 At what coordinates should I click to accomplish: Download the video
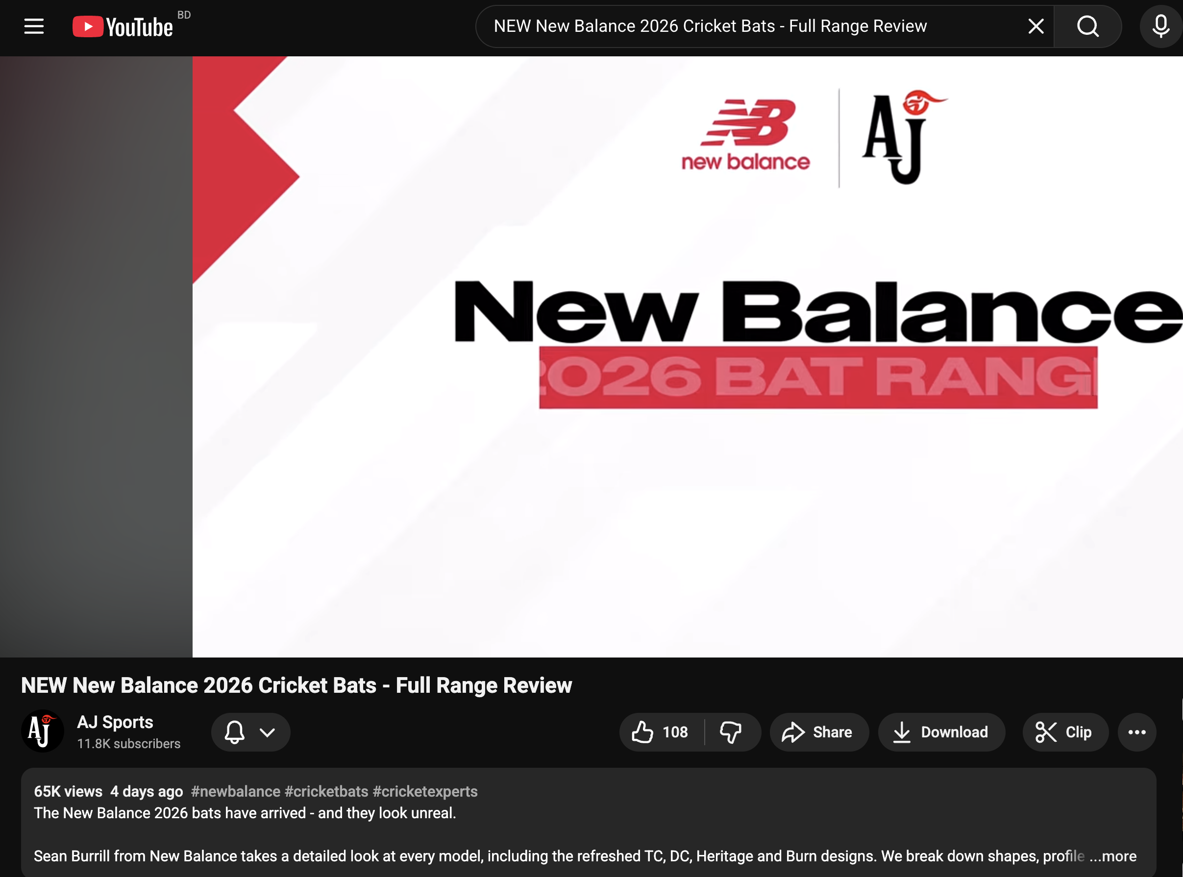click(941, 732)
